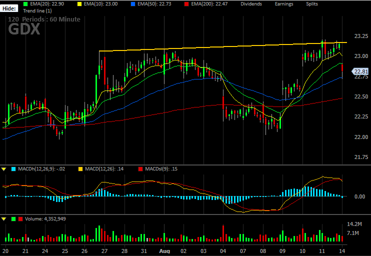Click the Hide button
This screenshot has height=256, width=371.
(x=9, y=8)
